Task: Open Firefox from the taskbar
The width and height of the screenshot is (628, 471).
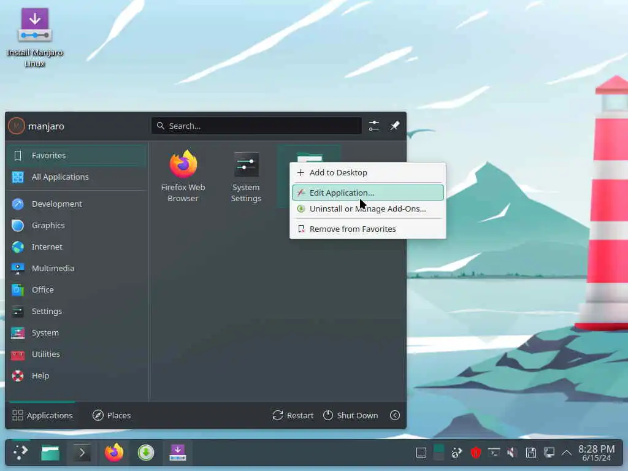Action: [x=113, y=453]
